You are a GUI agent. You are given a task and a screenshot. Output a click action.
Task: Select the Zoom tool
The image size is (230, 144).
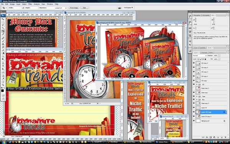[x=3, y=84]
